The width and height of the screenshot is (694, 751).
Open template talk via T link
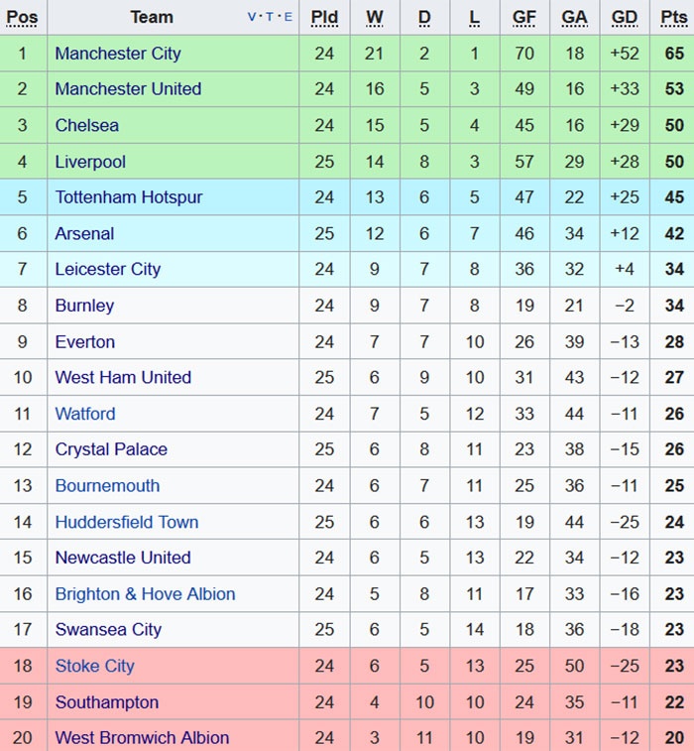point(270,17)
